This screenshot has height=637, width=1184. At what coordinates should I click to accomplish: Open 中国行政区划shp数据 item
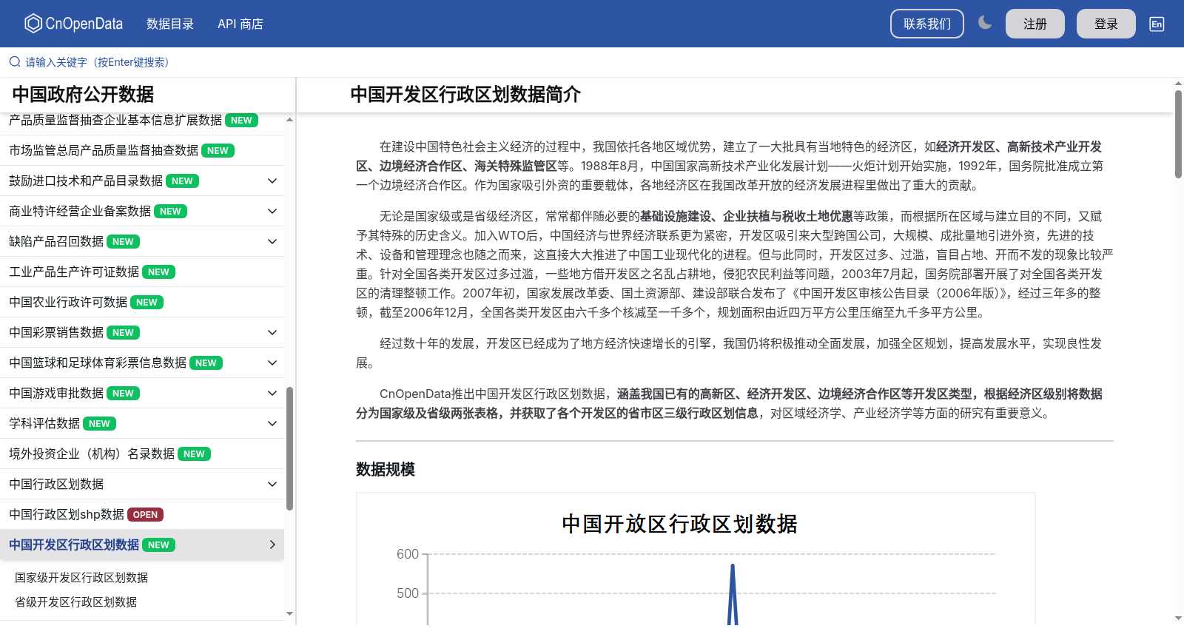(67, 515)
